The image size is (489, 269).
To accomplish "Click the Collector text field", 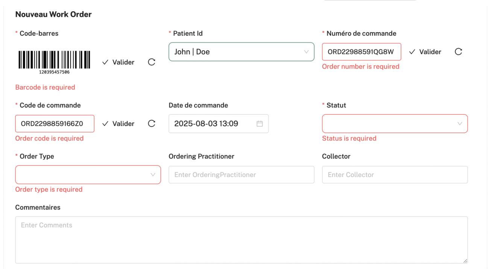I will [x=395, y=175].
